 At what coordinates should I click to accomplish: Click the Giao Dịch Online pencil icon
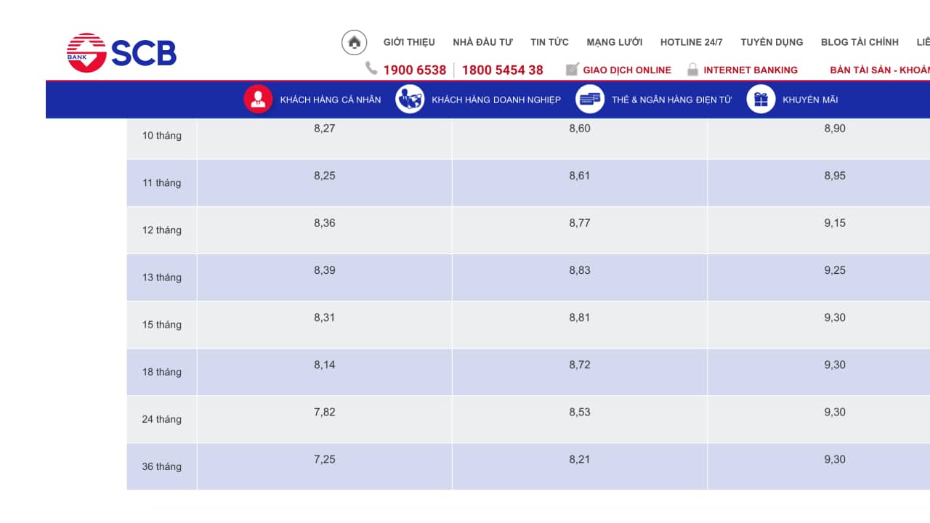click(x=572, y=70)
